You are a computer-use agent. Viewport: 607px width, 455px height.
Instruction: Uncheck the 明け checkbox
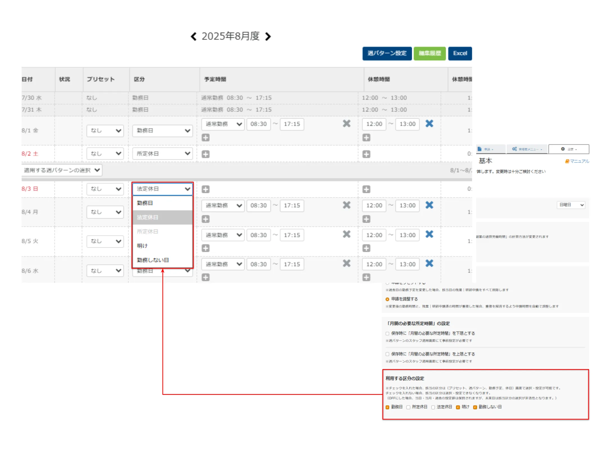tap(458, 407)
